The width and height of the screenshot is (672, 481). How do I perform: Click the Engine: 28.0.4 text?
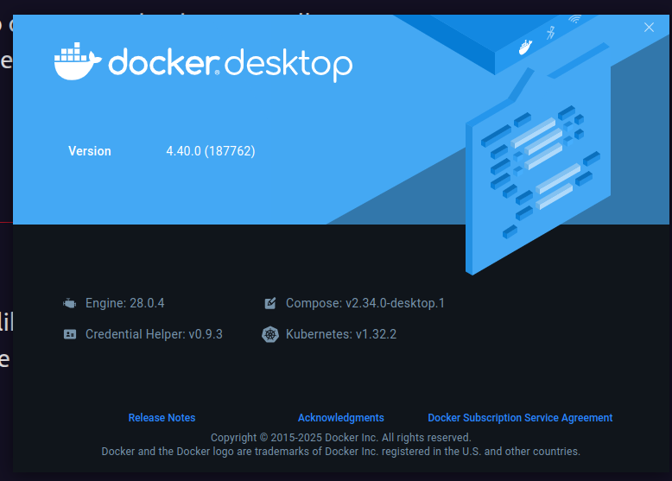[x=124, y=304]
